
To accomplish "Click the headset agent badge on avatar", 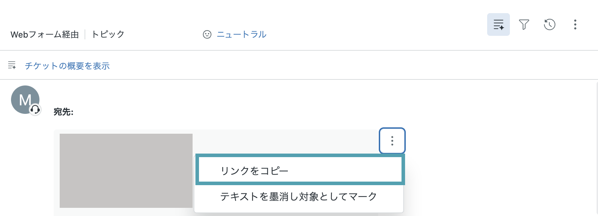I will 35,109.
